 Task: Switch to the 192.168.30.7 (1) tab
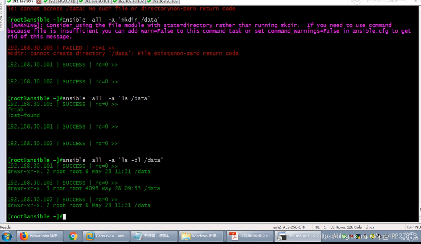click(x=60, y=2)
